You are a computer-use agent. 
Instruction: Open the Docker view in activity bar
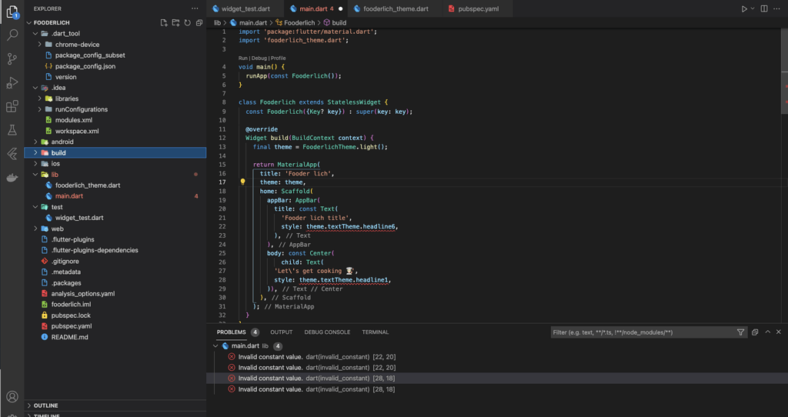pos(12,178)
